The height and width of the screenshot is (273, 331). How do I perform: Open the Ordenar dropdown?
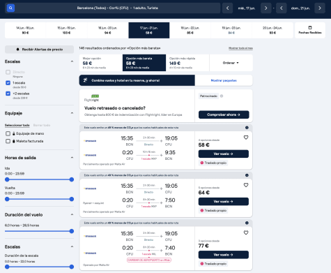231,63
